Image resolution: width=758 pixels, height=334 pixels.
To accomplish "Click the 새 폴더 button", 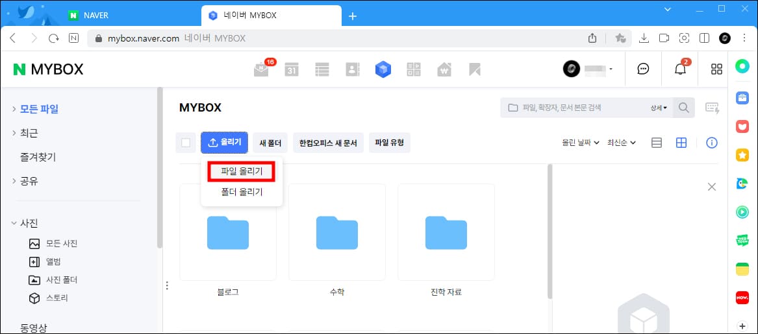I will tap(270, 143).
